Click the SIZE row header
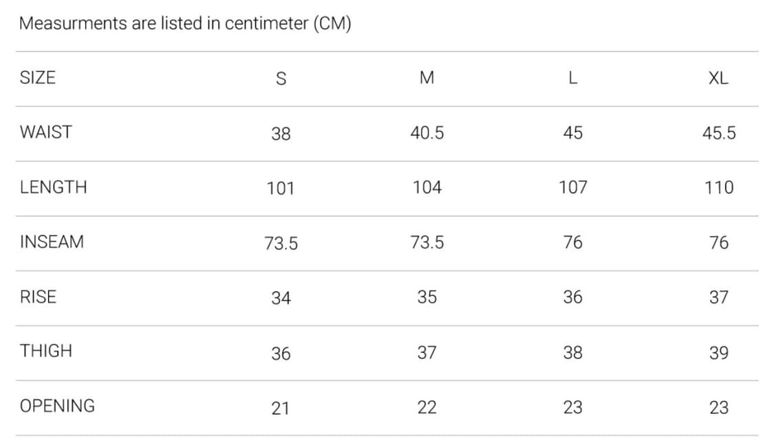Image resolution: width=774 pixels, height=447 pixels. pyautogui.click(x=38, y=78)
